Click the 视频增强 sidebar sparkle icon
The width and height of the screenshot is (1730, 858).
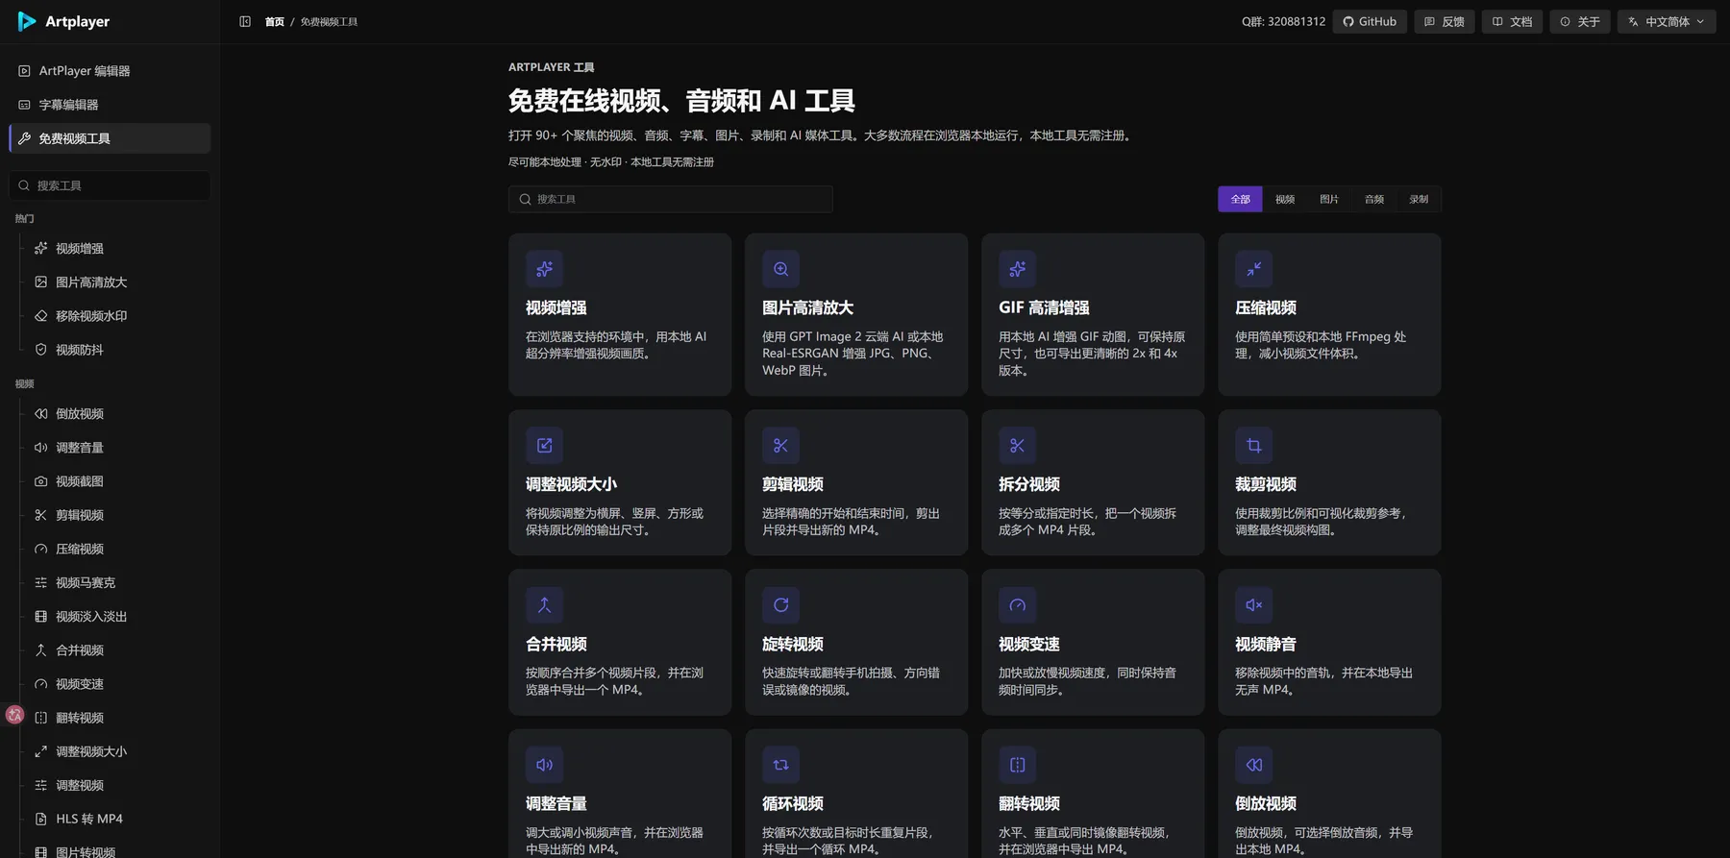click(x=40, y=248)
